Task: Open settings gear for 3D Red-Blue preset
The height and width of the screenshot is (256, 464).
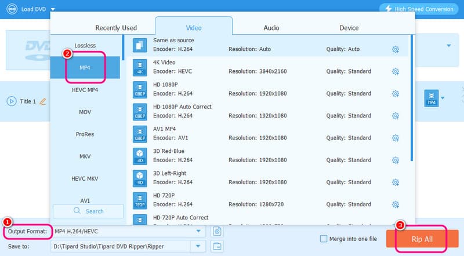Action: click(396, 160)
